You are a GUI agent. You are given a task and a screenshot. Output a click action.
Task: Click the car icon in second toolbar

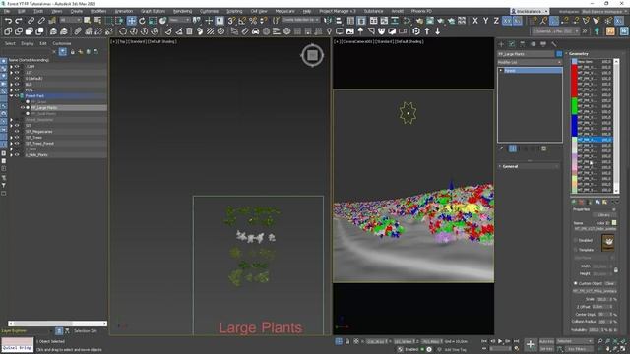[x=256, y=31]
